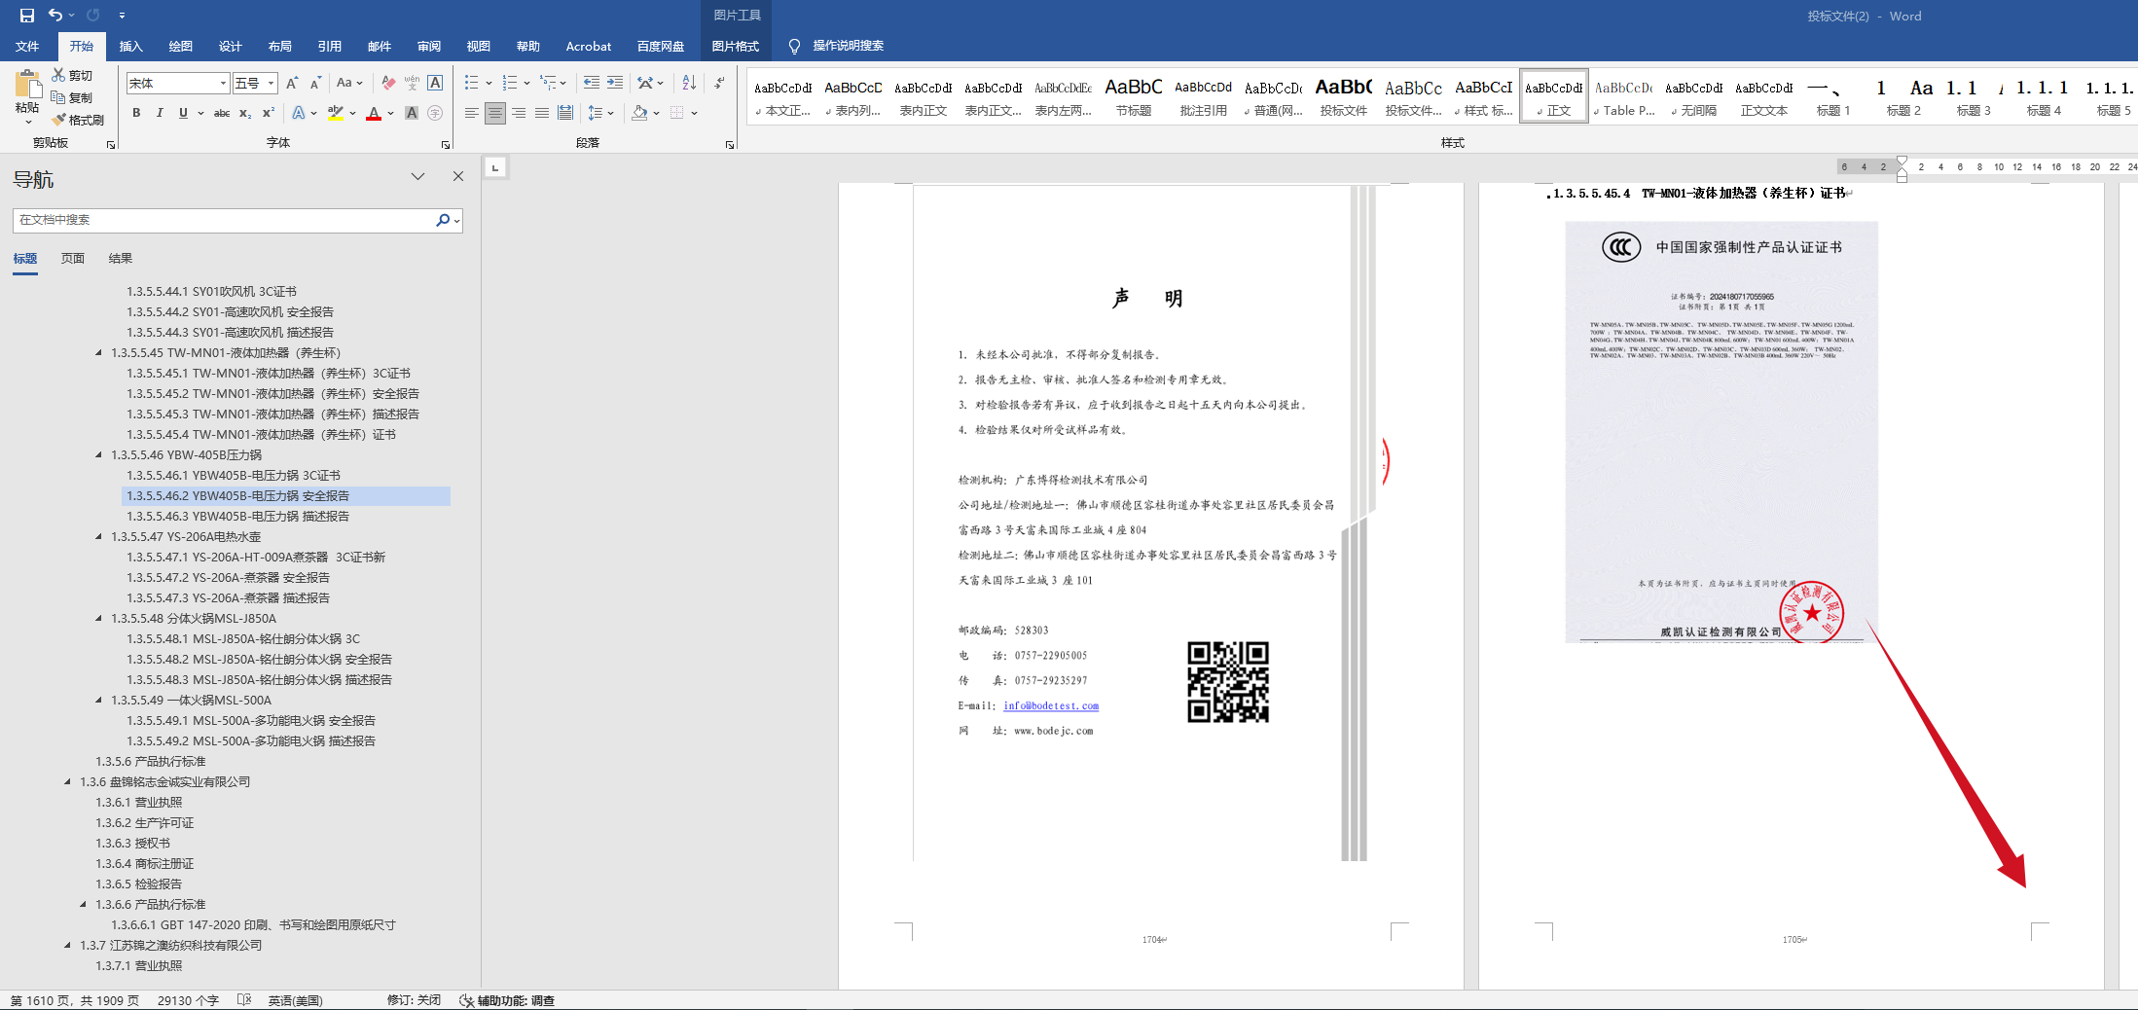Image resolution: width=2138 pixels, height=1010 pixels.
Task: Open the info@bodetest.com email link
Action: click(1051, 705)
